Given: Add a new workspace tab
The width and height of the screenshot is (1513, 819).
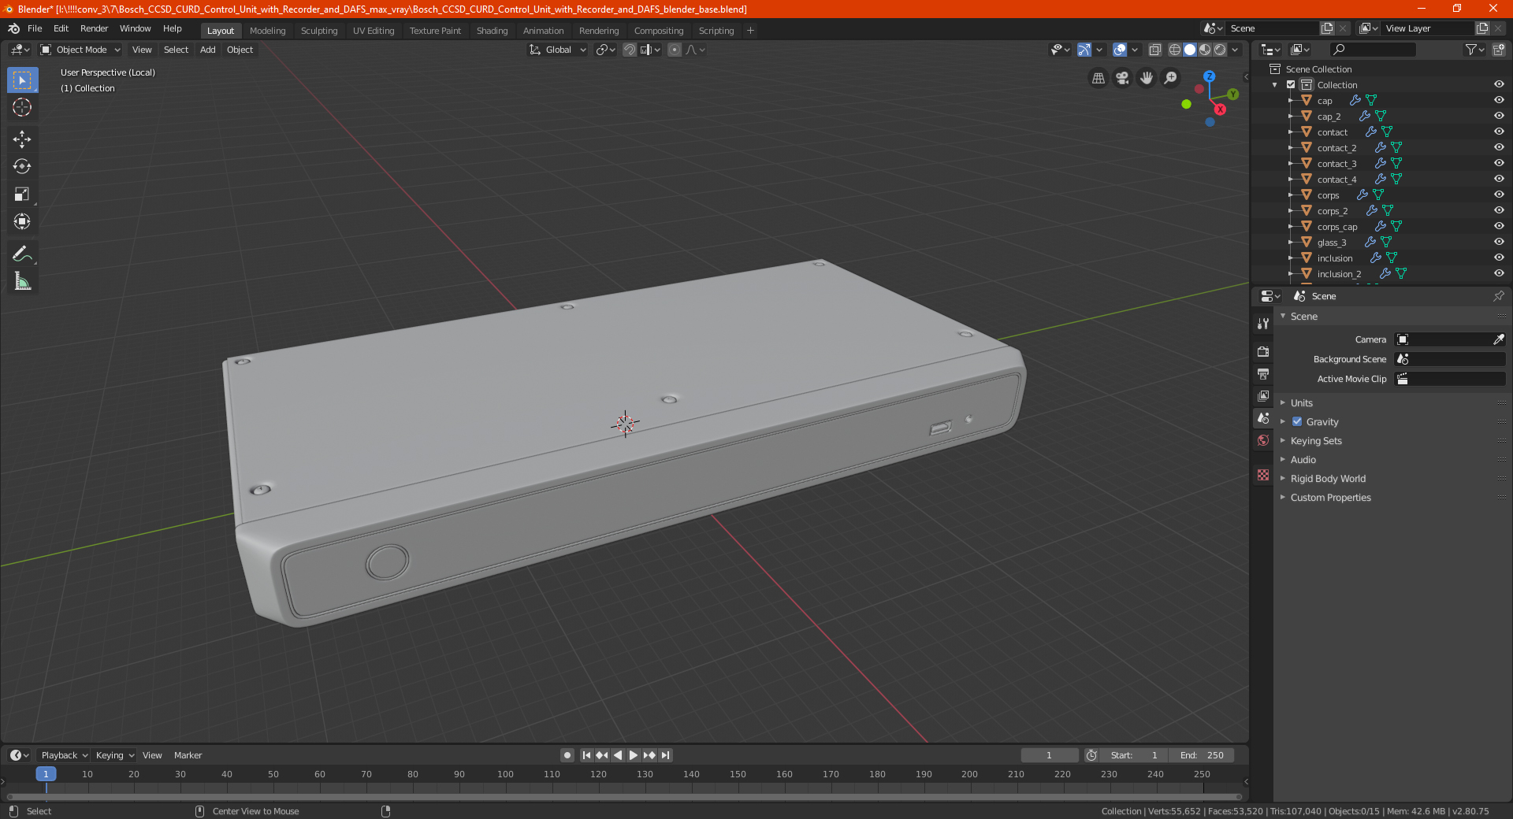Looking at the screenshot, I should (x=750, y=31).
